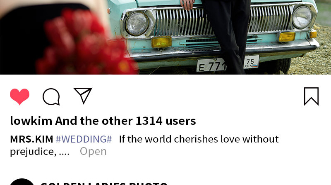The image size is (331, 185).
Task: Open the MRS.KIM profile from the caption
Action: 31,139
